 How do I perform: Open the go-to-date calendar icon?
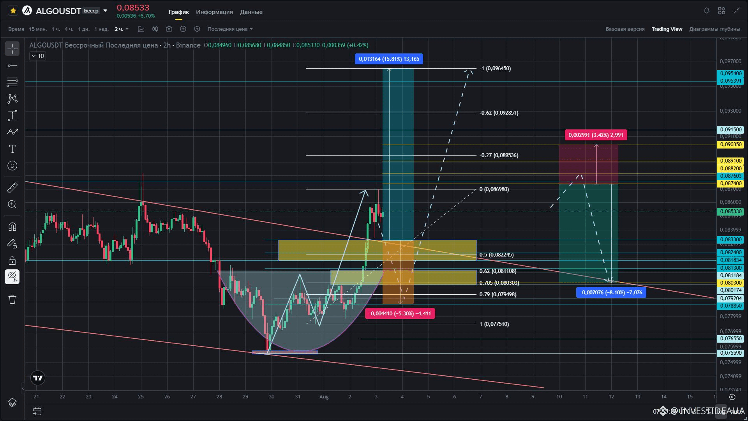(37, 411)
